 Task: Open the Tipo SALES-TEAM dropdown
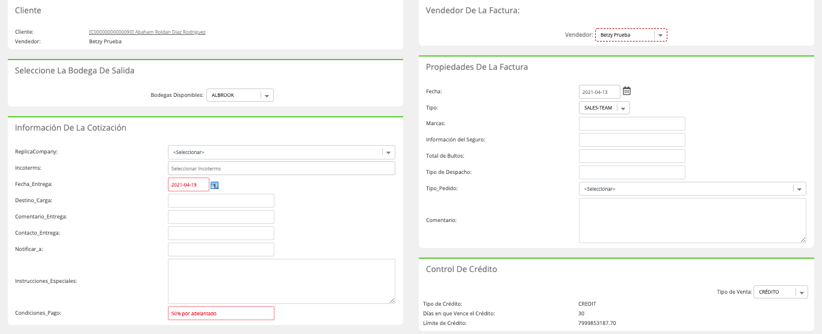point(604,108)
